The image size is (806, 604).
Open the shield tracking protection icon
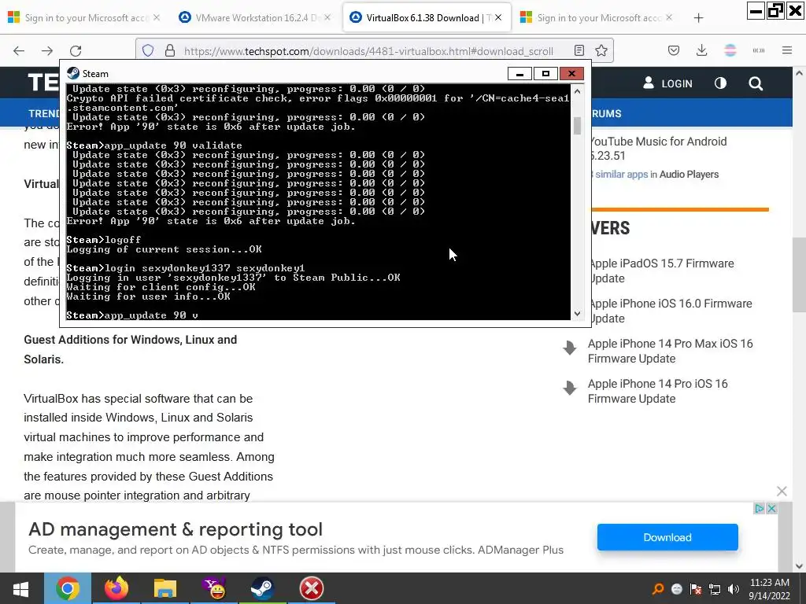coord(148,50)
